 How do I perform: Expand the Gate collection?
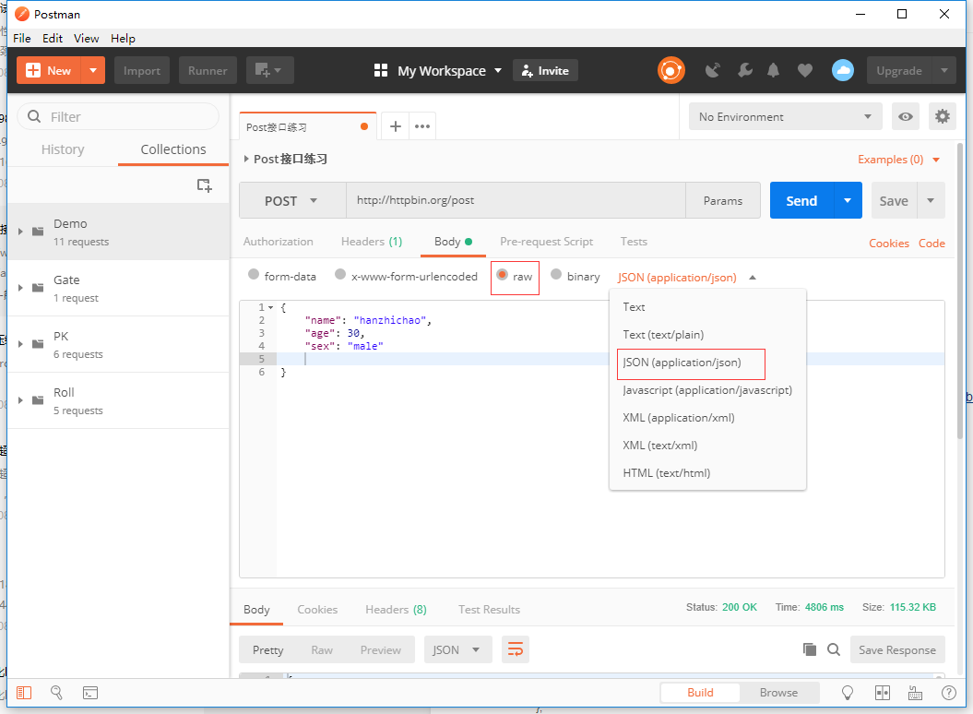(x=20, y=288)
